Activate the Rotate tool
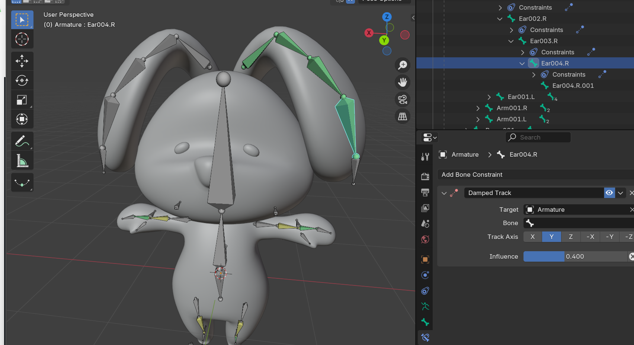The image size is (634, 345). pos(22,80)
